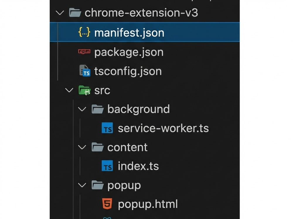Click the curly-braces JSON icon for manifest.json
The width and height of the screenshot is (293, 219).
coord(84,32)
